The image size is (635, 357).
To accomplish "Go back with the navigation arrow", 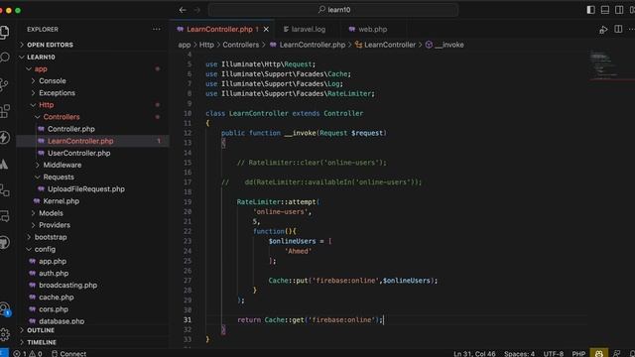I will [x=183, y=10].
